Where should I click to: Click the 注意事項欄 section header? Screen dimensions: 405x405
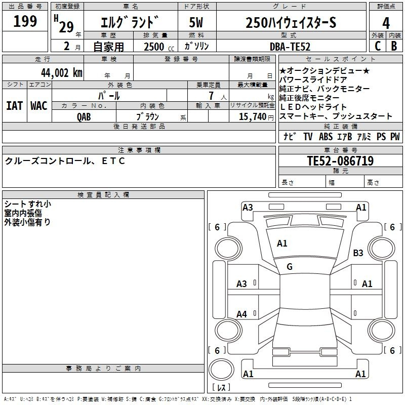[x=139, y=150]
